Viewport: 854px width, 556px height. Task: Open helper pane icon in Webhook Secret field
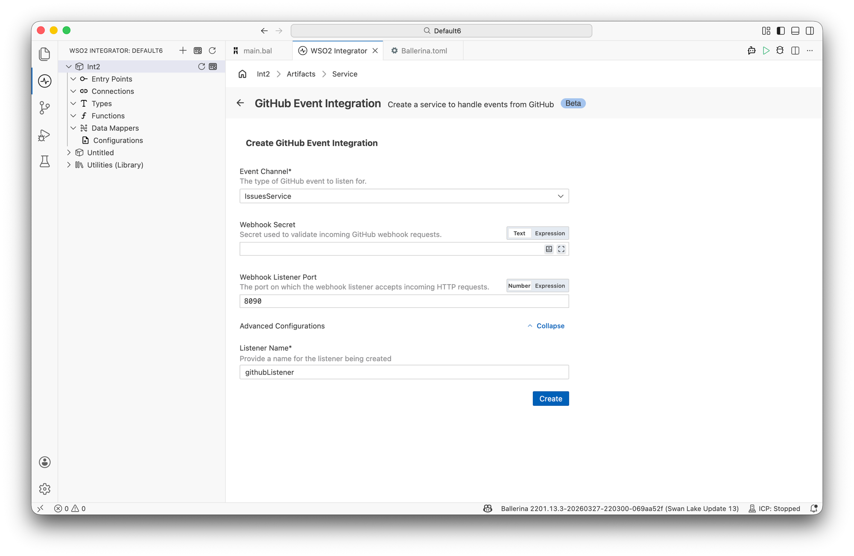[x=549, y=249]
